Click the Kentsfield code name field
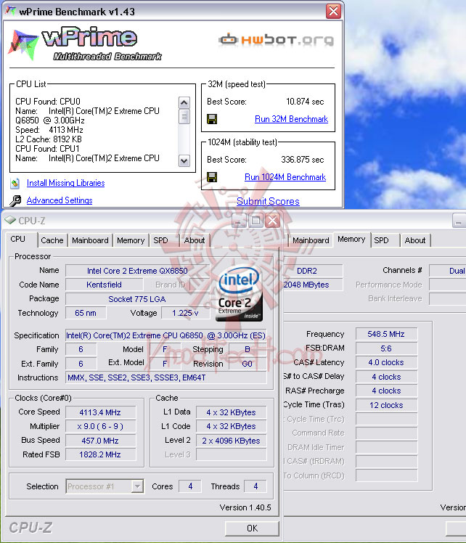The image size is (466, 543). click(x=104, y=285)
